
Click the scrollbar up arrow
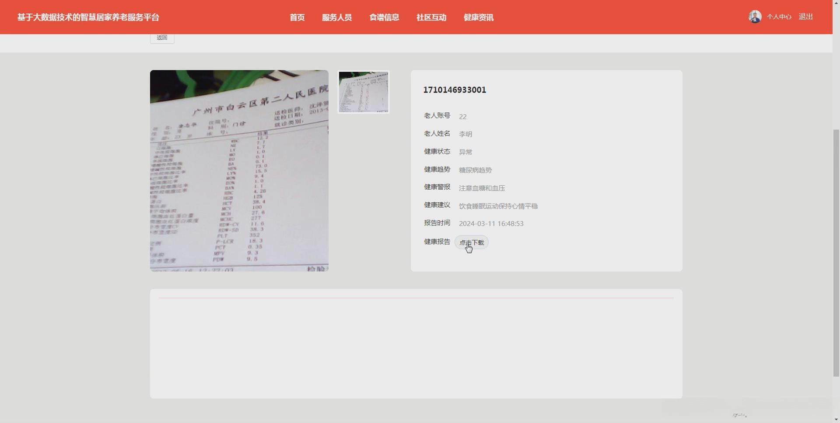click(x=835, y=4)
